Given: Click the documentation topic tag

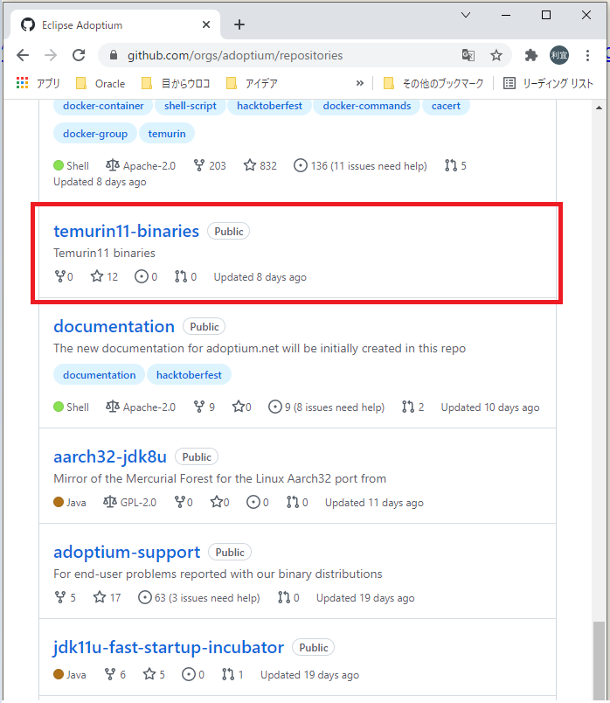Looking at the screenshot, I should 99,375.
